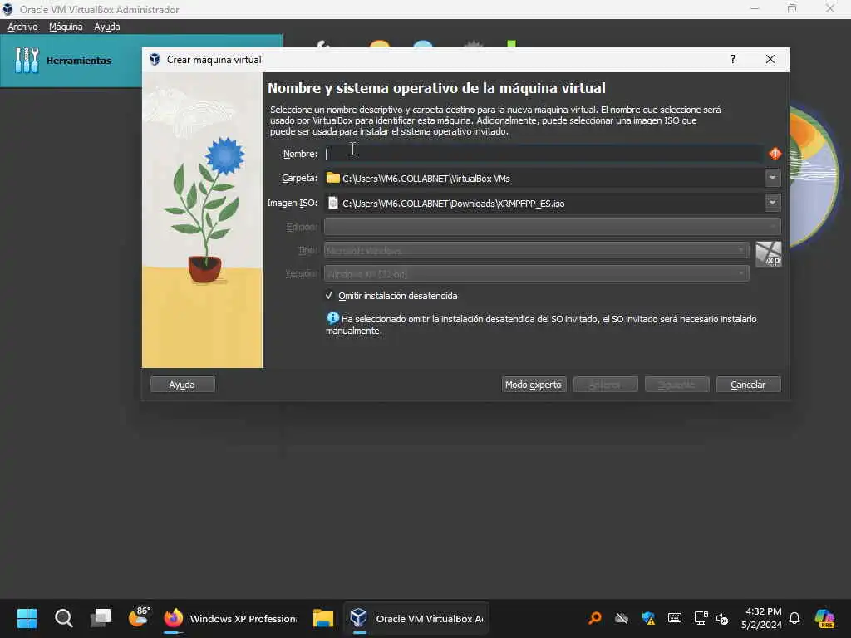Screen dimensions: 851x638
Task: Click the ISO file icon in Imagen ISO field
Action: click(333, 203)
